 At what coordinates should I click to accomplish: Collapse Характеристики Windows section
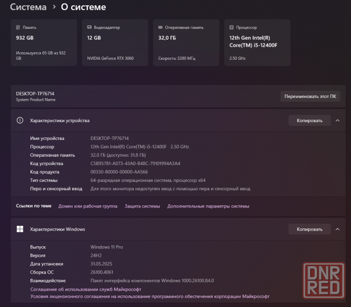(x=337, y=229)
